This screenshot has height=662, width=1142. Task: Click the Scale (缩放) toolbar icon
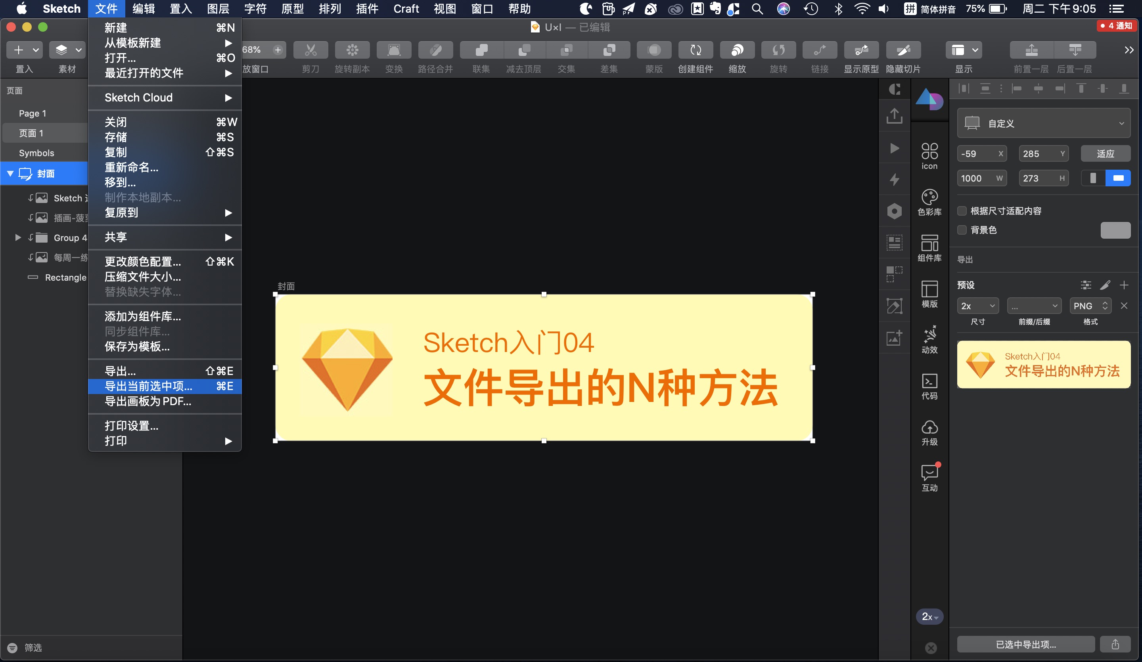pyautogui.click(x=737, y=50)
